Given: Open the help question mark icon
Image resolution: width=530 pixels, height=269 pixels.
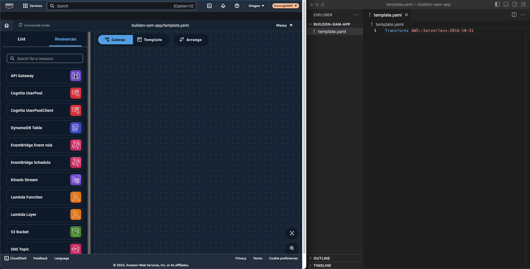Looking at the screenshot, I should [237, 6].
